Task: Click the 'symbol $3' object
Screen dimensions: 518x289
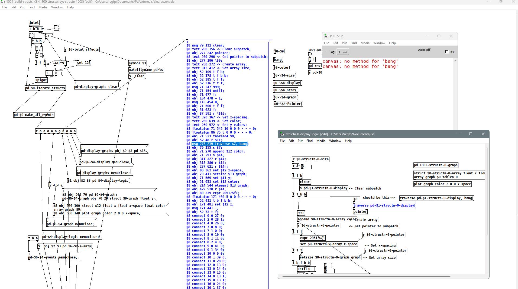Action: tap(138, 63)
